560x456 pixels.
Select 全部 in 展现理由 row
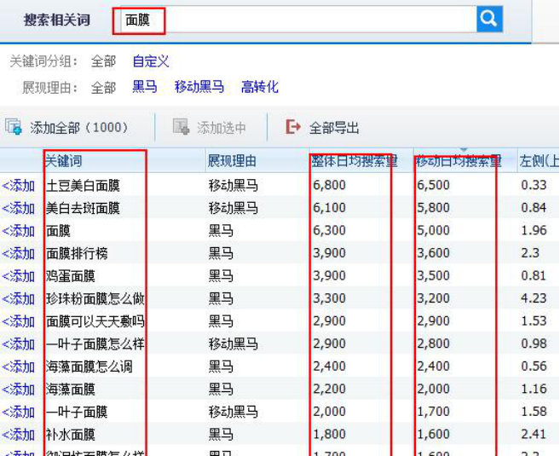tap(103, 87)
